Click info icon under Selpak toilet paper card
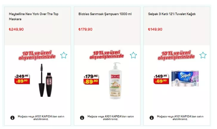 click(x=152, y=118)
